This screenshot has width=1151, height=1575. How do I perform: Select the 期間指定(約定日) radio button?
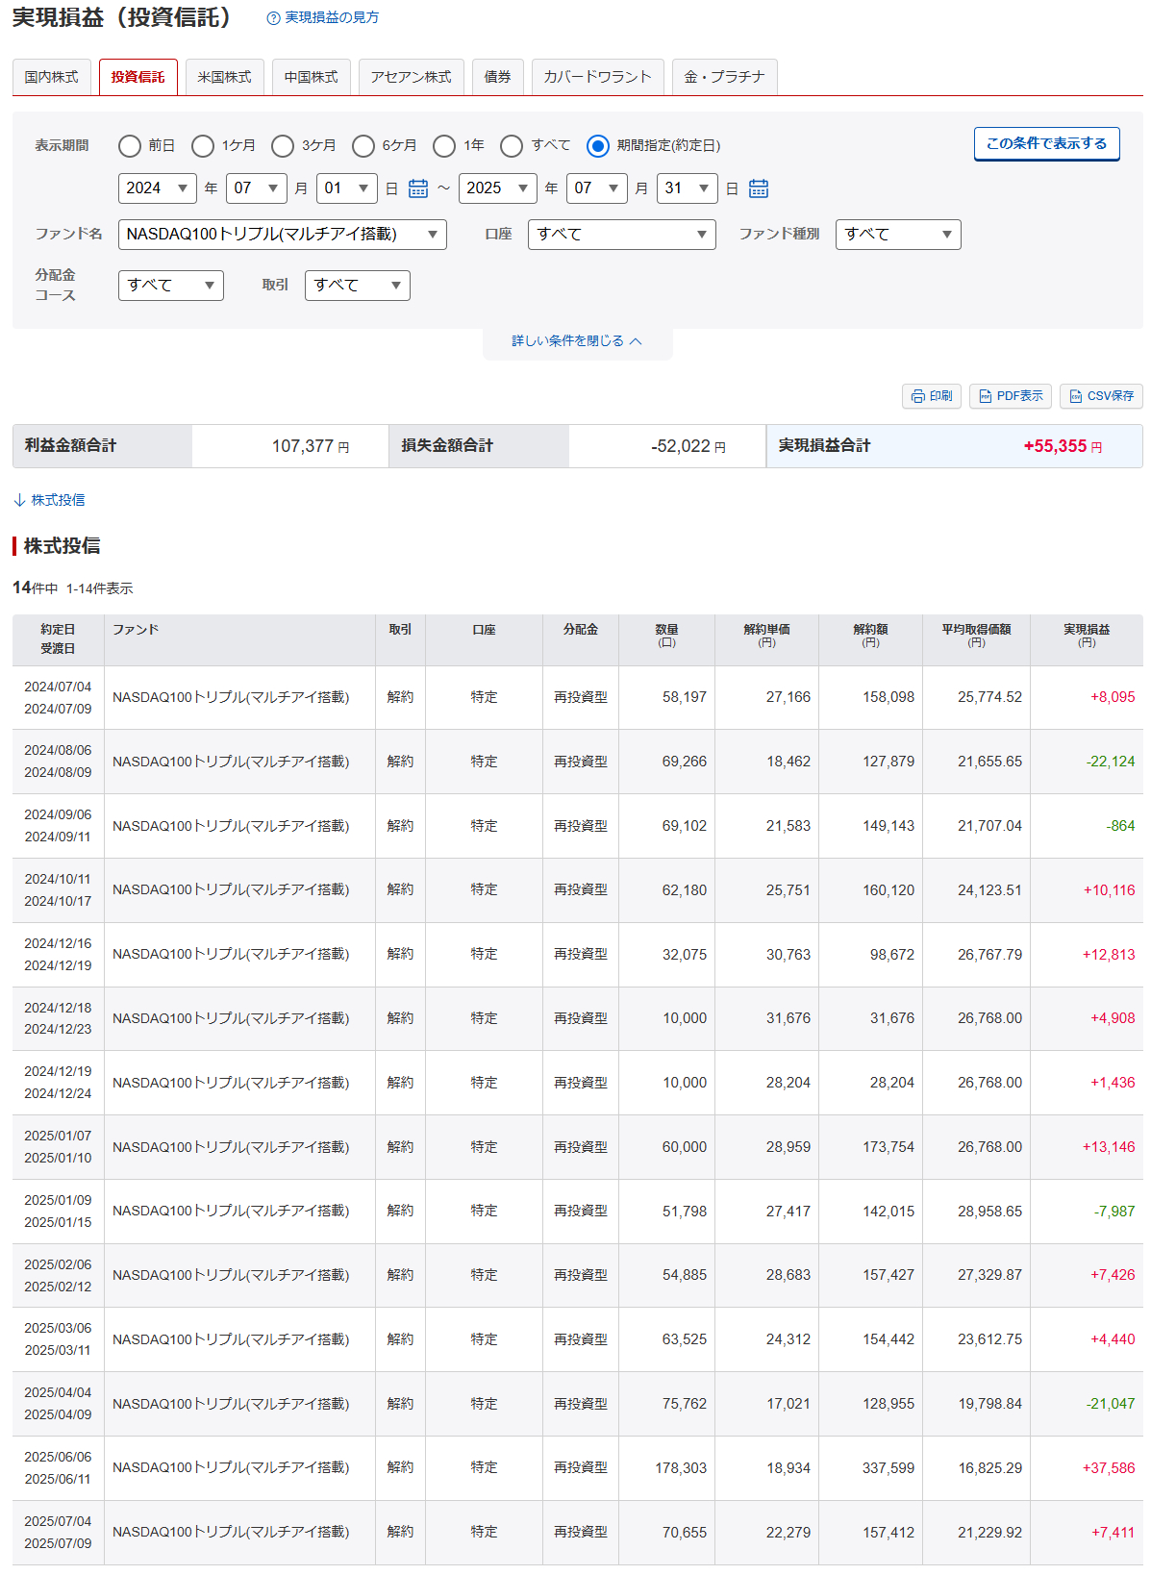598,146
